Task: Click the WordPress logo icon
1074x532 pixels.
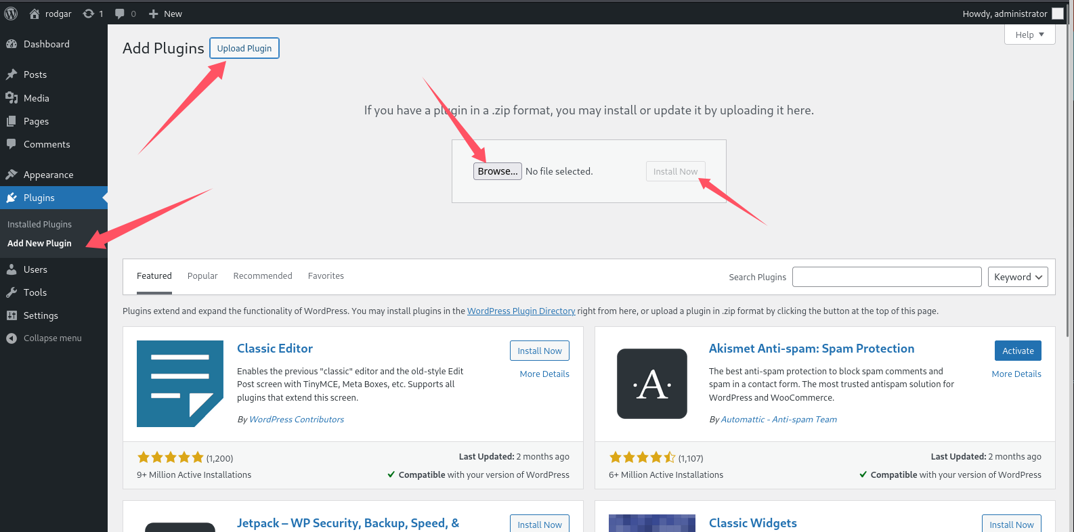Action: (x=11, y=14)
